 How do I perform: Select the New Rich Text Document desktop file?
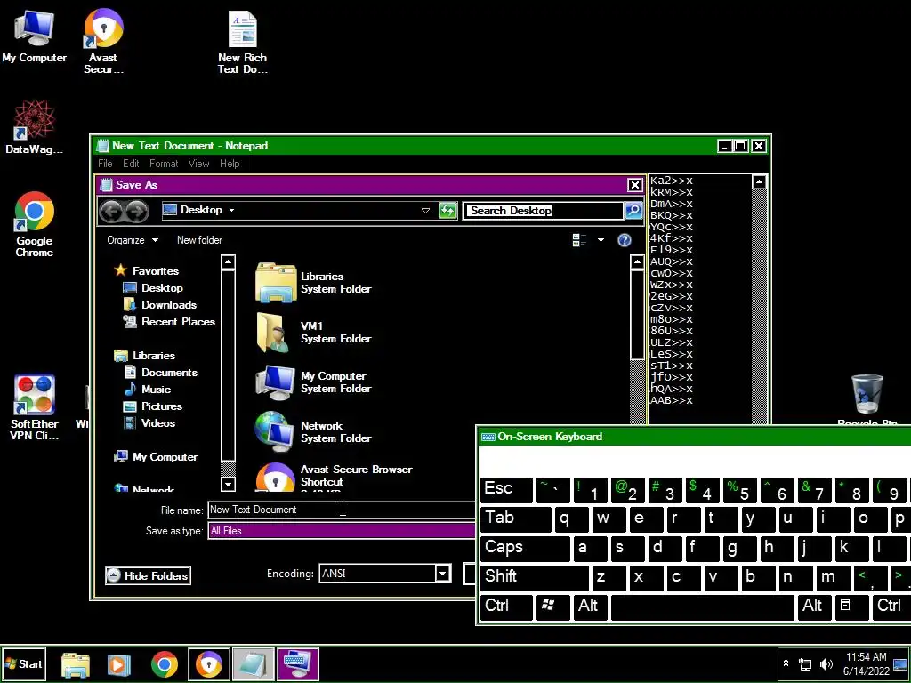(x=242, y=43)
